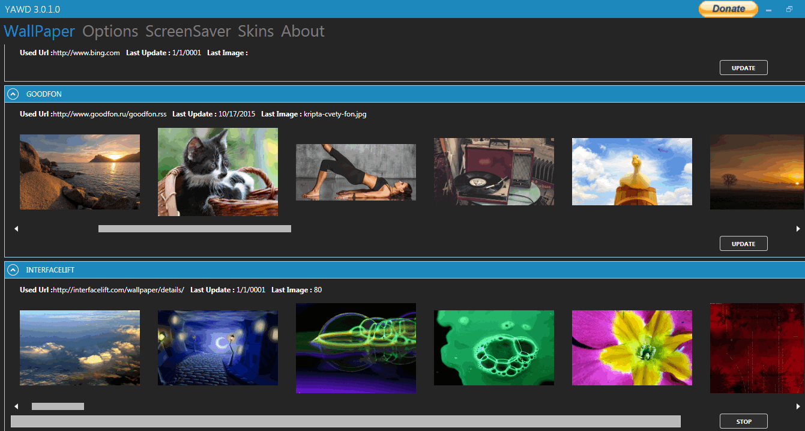Select the lone tree sunset thumbnail
This screenshot has width=805, height=431.
tap(758, 172)
